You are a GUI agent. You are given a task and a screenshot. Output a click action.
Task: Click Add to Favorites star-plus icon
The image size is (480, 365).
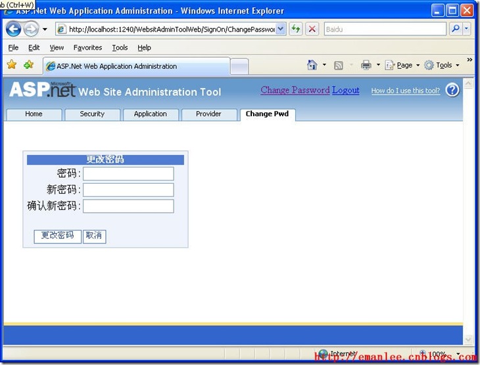[28, 64]
